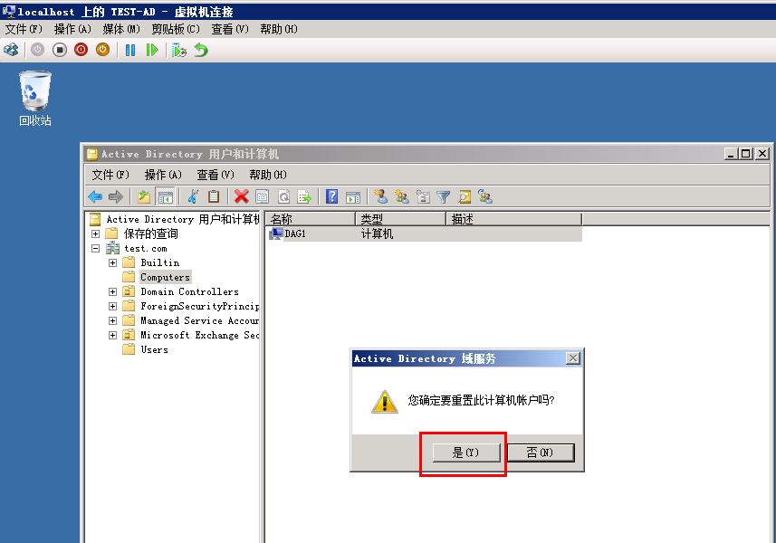Create a new group in the current container
The height and width of the screenshot is (543, 776).
click(402, 196)
